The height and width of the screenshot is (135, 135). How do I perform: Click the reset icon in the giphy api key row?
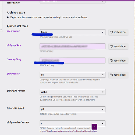112,46
